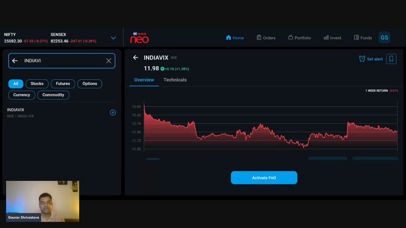Viewport: 406px width, 228px height.
Task: Click the +0.16 (+1.38%) change indicator
Action: tap(175, 69)
